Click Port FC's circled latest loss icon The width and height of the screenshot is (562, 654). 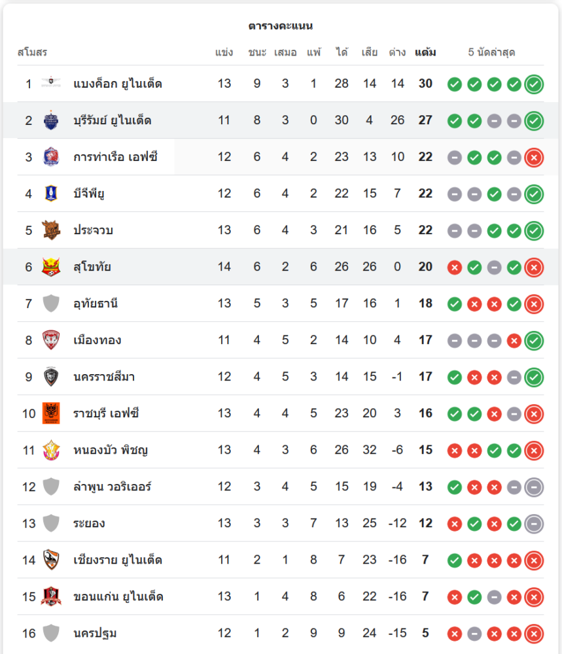534,157
